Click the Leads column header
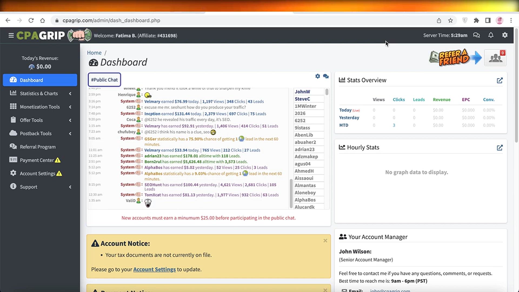519x292 pixels. click(x=419, y=99)
